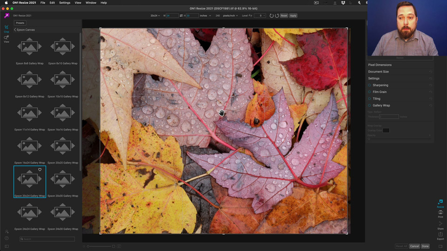The image size is (447, 251).
Task: Click the Share icon in right sidebar
Action: click(440, 225)
